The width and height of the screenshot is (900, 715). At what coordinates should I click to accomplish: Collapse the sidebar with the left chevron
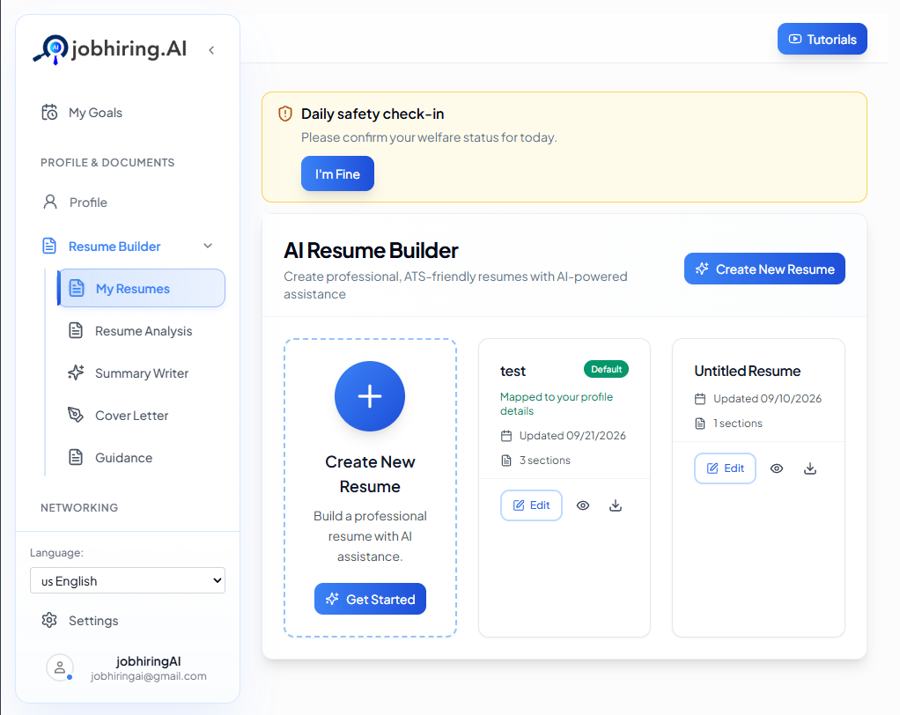click(x=211, y=50)
